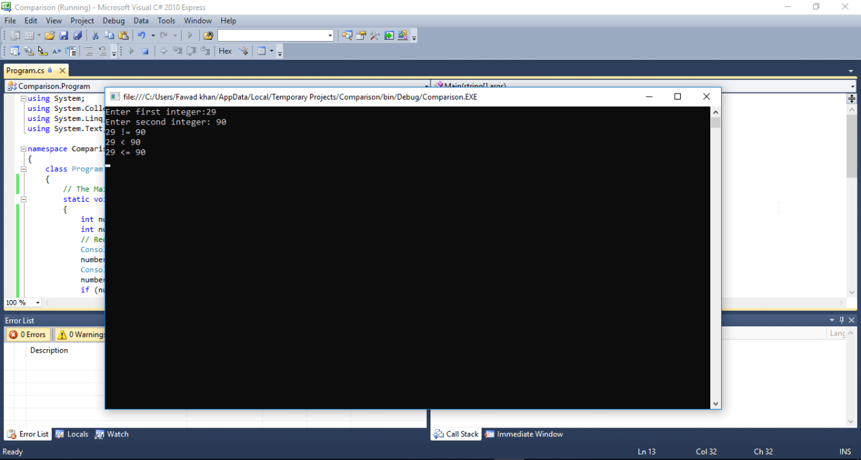861x460 pixels.
Task: Open the toolbar search combo box dropdown
Action: tap(330, 35)
